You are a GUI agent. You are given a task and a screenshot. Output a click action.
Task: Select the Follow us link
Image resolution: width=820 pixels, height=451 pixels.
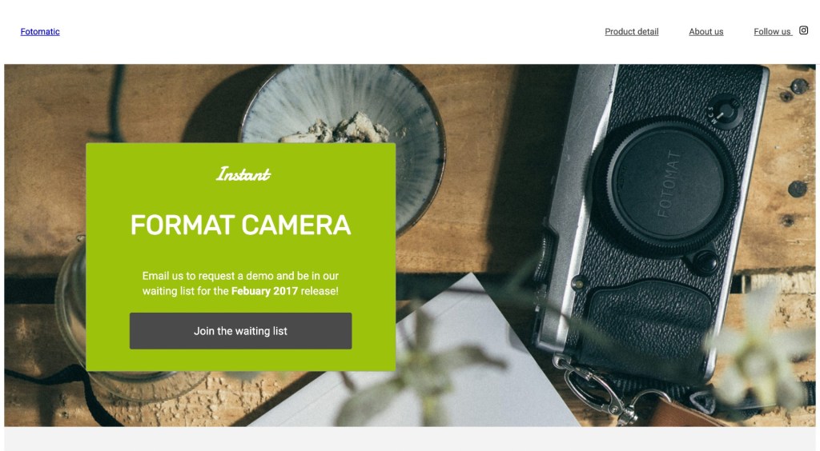[x=773, y=32]
